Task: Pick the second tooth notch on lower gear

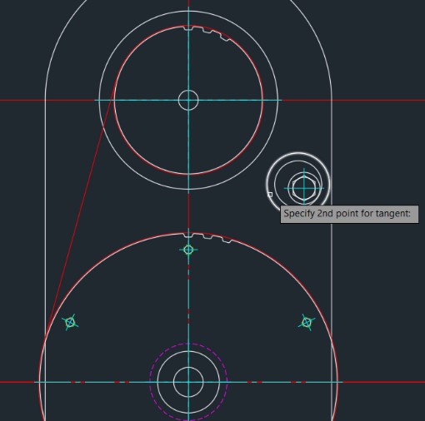Action: click(x=207, y=237)
